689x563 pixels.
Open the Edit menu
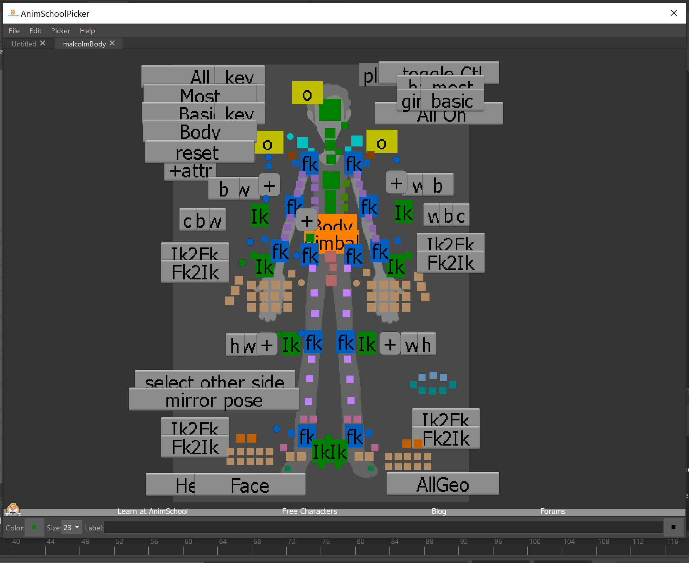[x=35, y=30]
